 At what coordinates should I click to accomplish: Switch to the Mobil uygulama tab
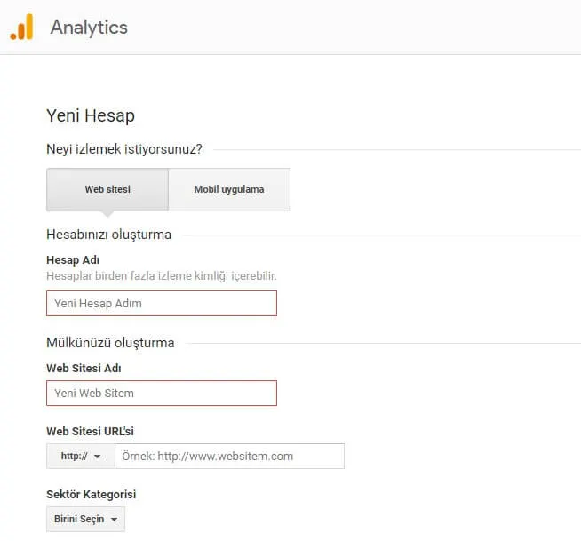(x=229, y=189)
